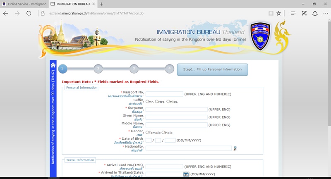Screen dimensions: 331x179
Task: Click the Share icon in toolbar
Action: [315, 13]
